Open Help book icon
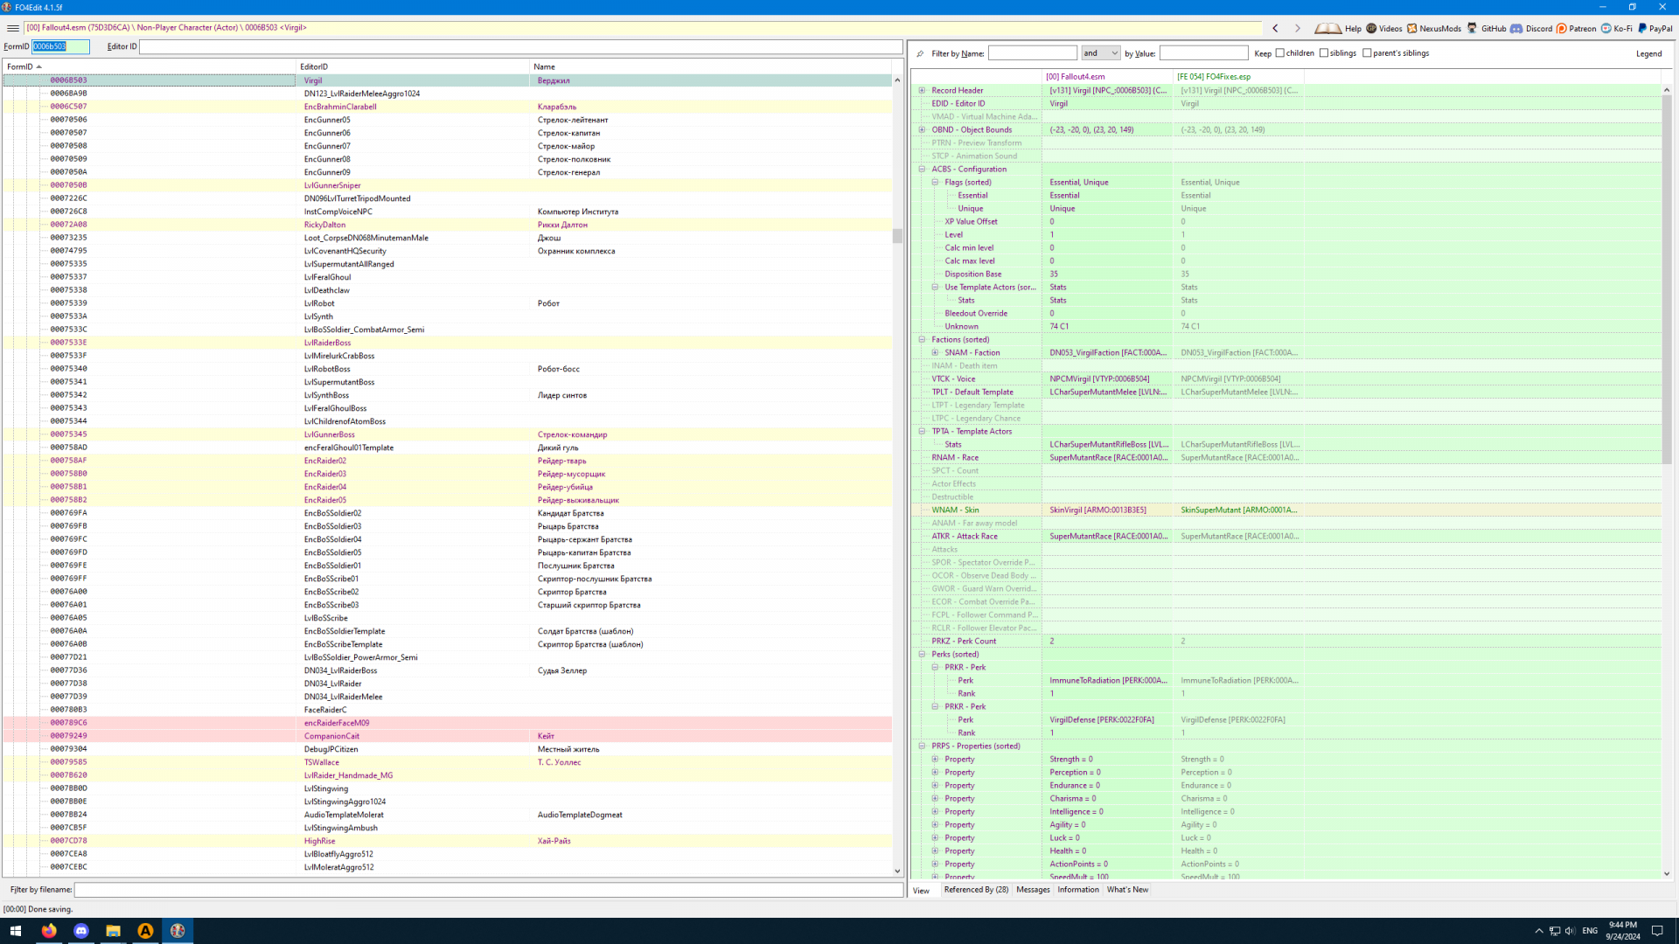 (1327, 28)
